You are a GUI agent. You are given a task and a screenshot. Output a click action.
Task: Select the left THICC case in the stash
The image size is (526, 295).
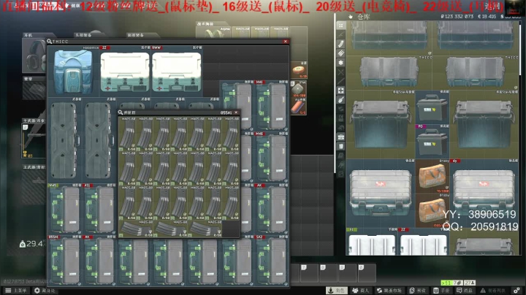389,72
